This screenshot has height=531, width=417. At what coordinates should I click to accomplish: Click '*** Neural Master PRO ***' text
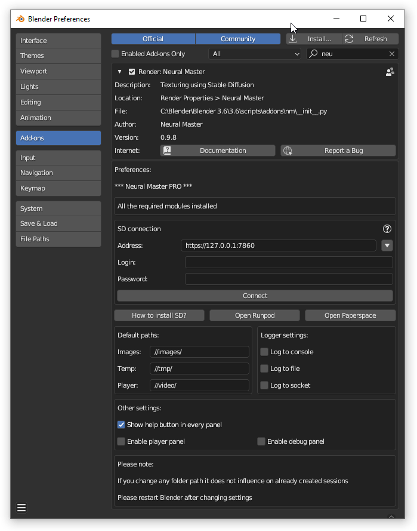click(x=153, y=186)
